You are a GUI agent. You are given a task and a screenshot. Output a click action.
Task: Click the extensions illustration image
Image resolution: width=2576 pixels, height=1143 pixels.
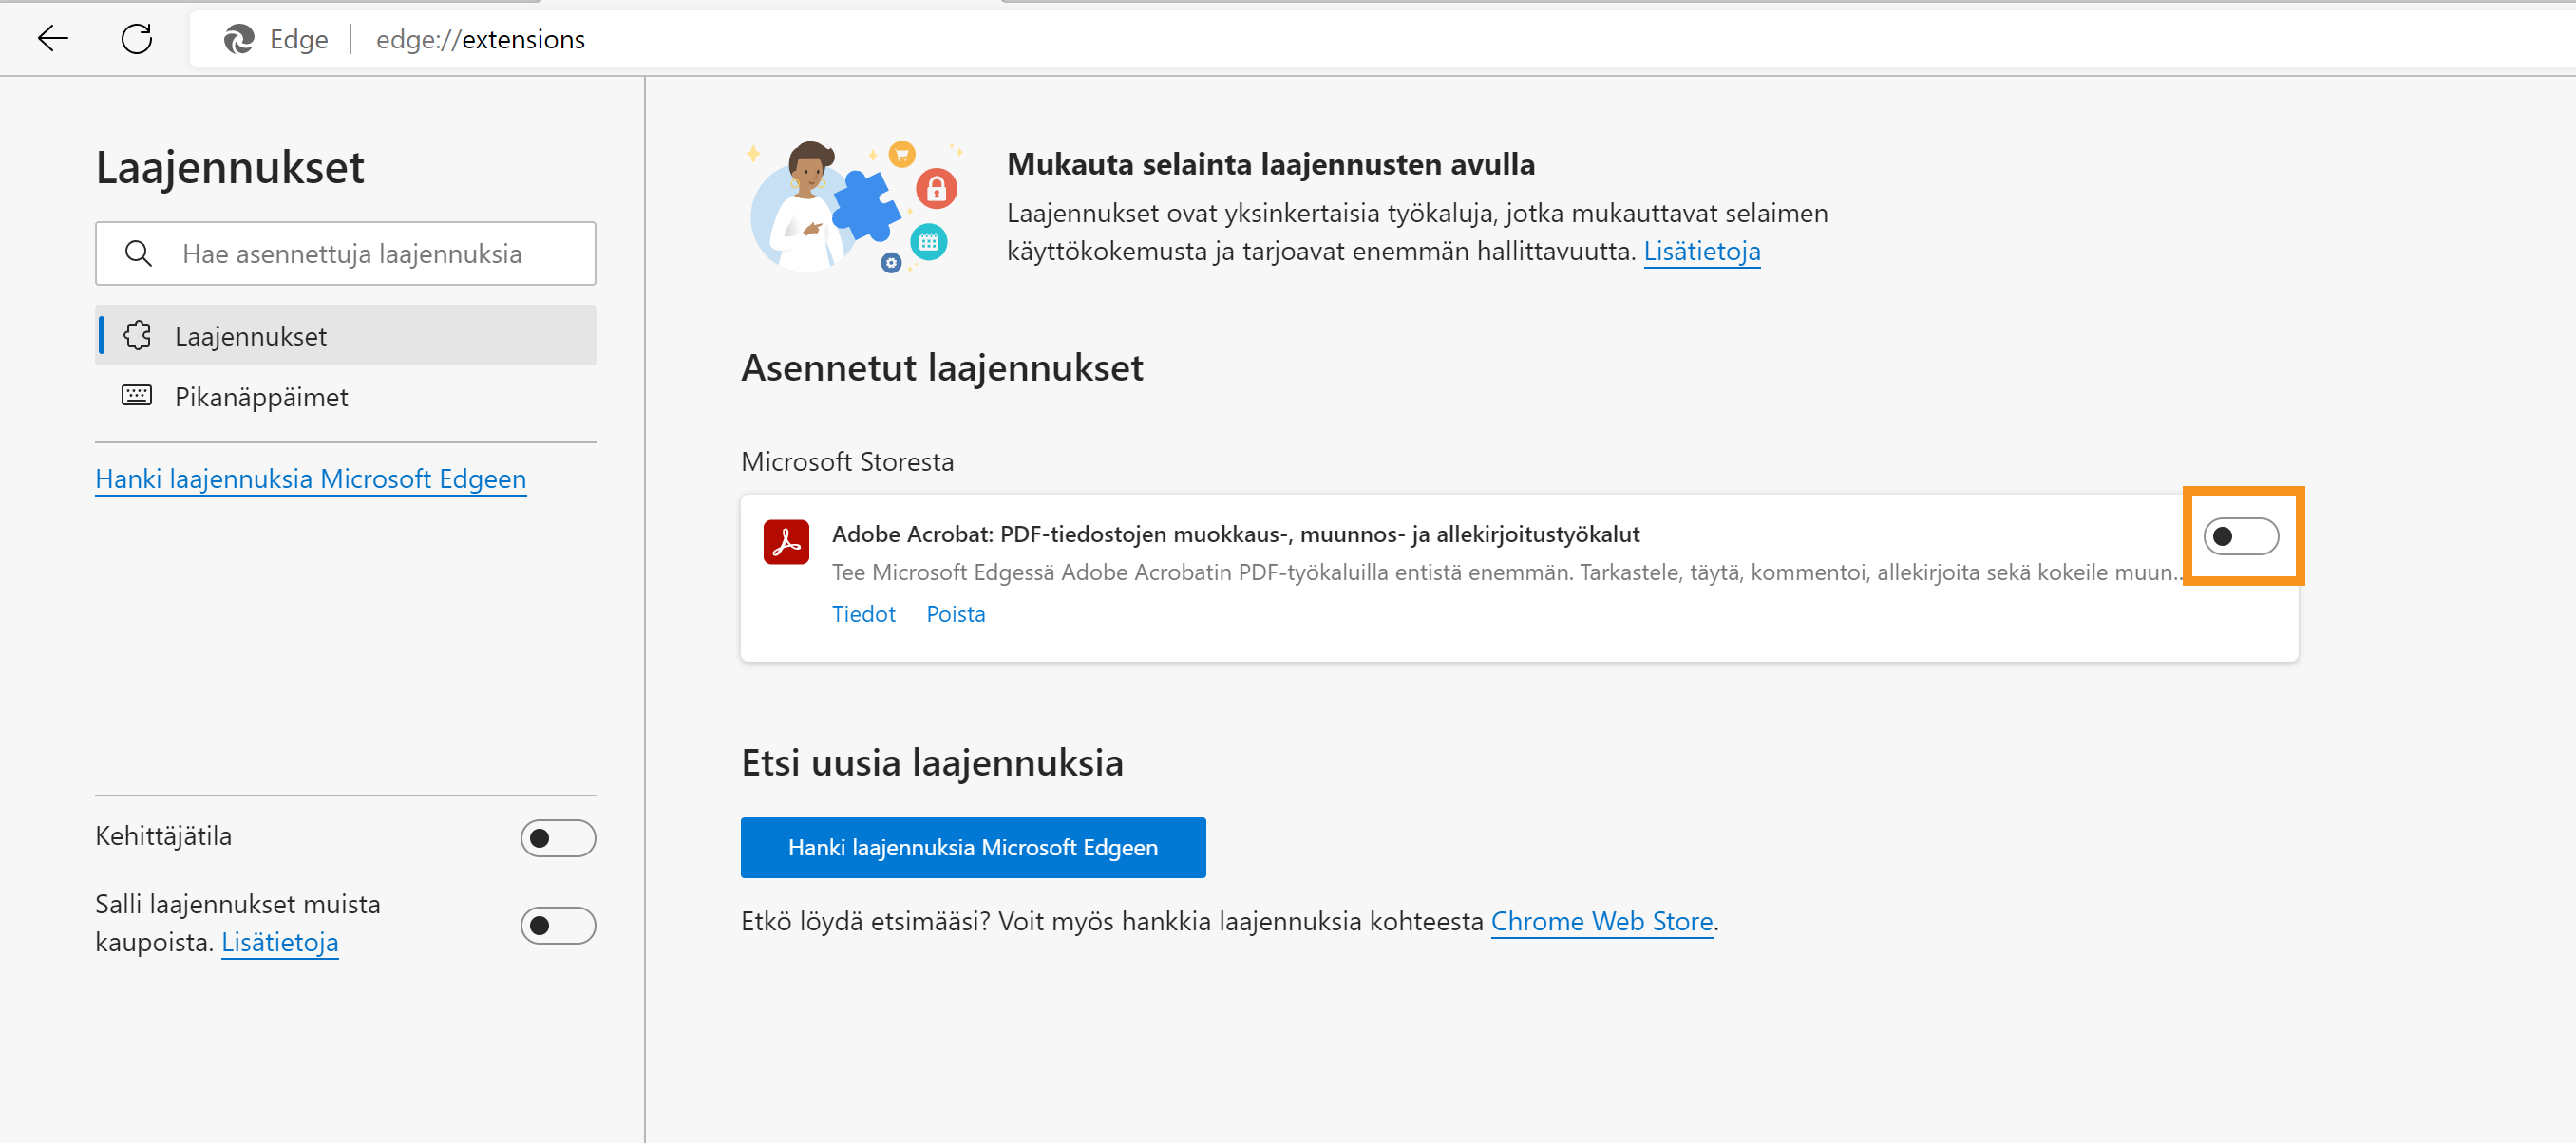855,205
